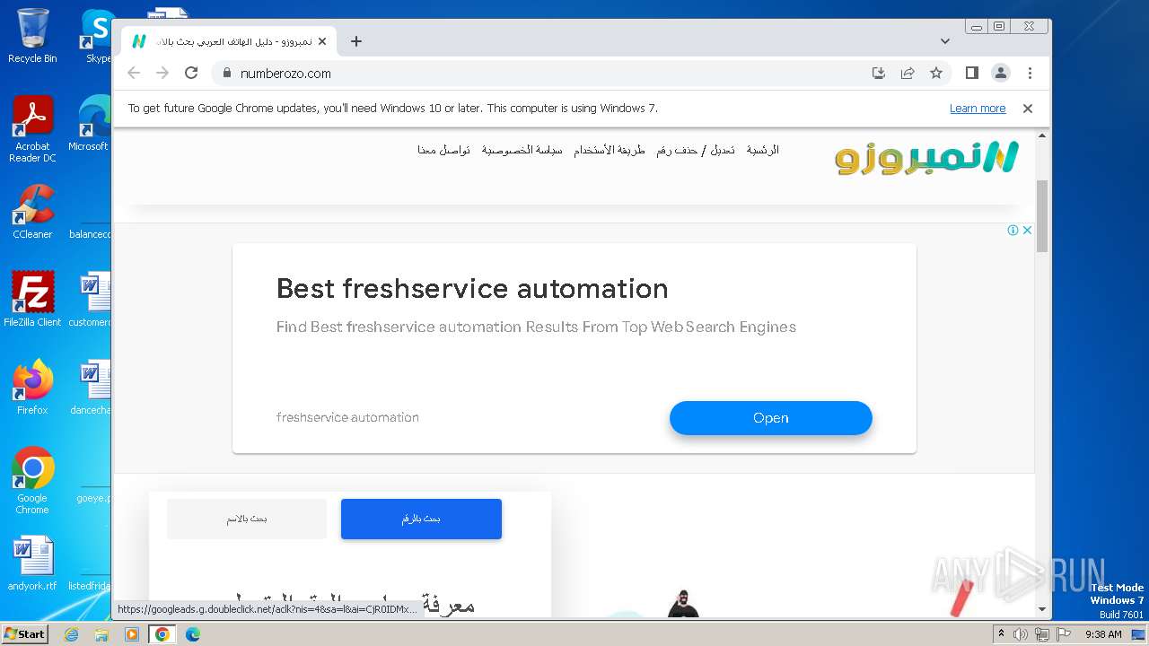Open the Chrome three-dot menu
This screenshot has width=1149, height=646.
[x=1030, y=74]
